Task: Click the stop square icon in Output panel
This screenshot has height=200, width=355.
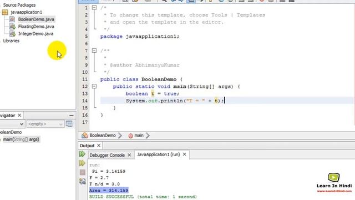Action: click(x=83, y=172)
